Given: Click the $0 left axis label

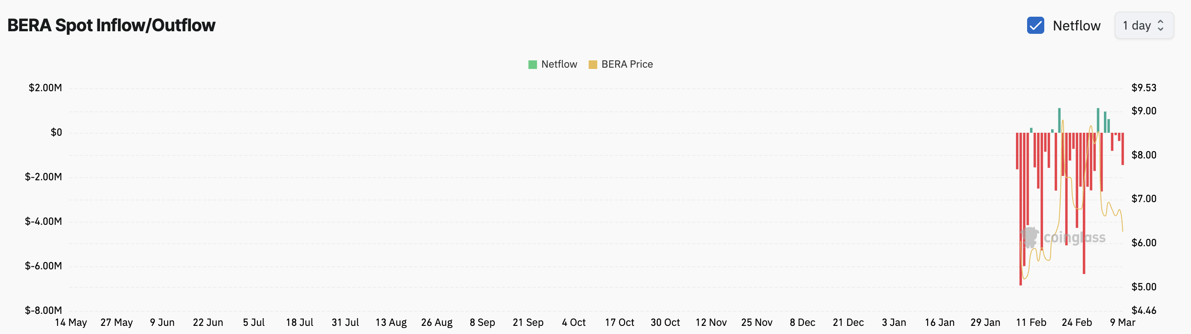Looking at the screenshot, I should pyautogui.click(x=56, y=132).
